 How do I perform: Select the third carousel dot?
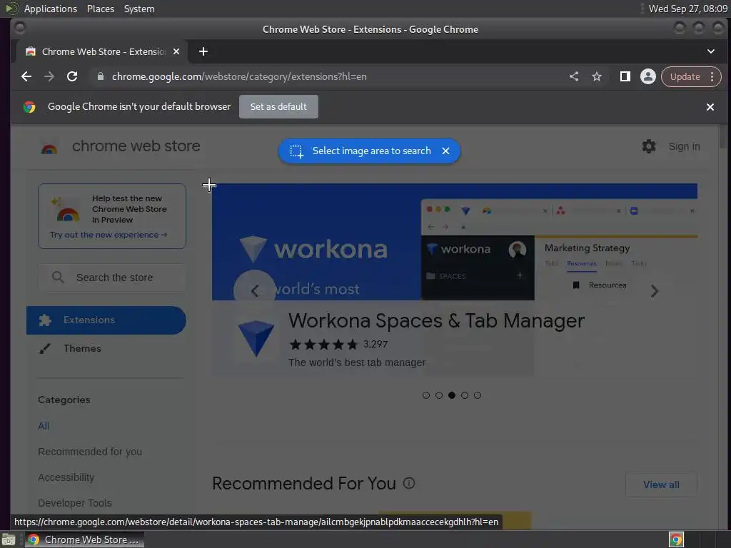point(452,395)
